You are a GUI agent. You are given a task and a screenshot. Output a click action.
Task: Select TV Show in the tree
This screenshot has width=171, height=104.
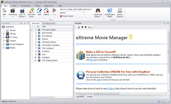[x=14, y=37]
